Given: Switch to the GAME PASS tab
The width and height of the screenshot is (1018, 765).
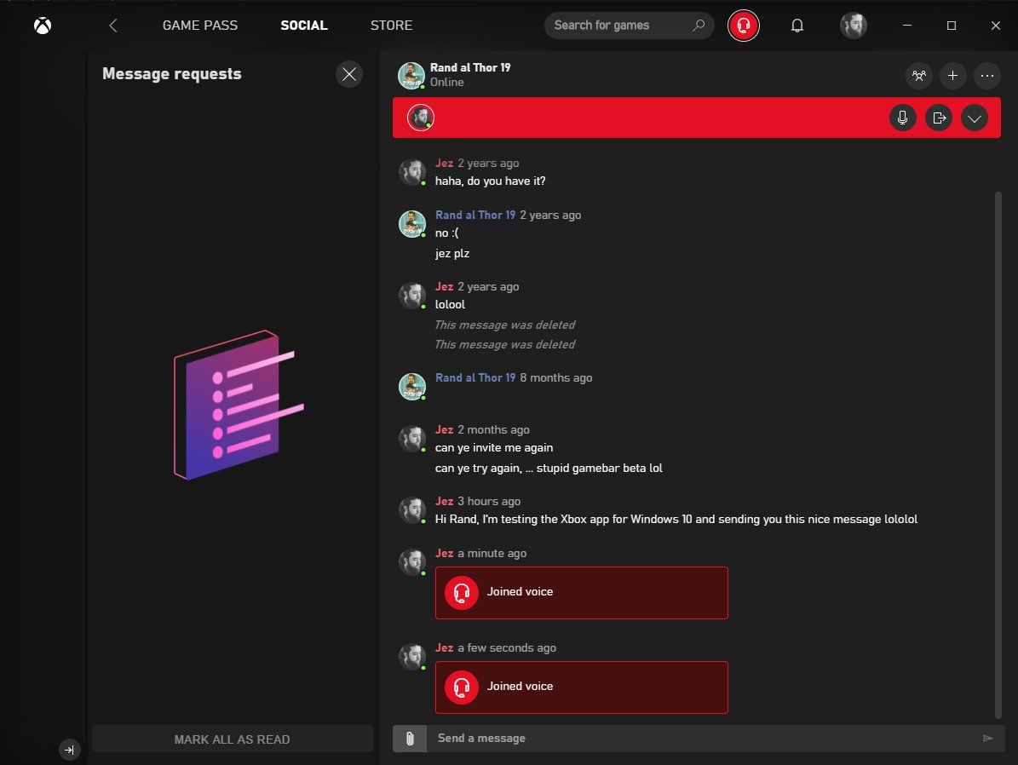Looking at the screenshot, I should (199, 26).
